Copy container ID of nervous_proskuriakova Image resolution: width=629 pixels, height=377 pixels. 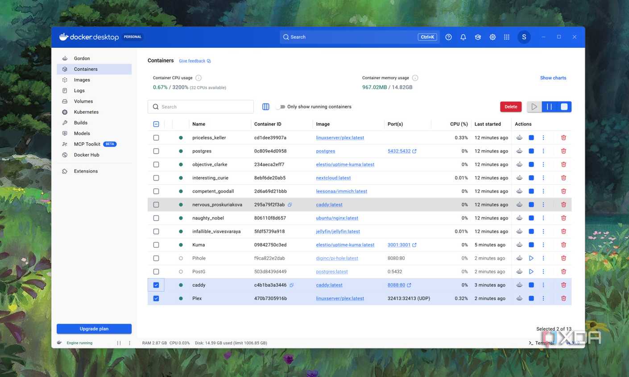(290, 205)
